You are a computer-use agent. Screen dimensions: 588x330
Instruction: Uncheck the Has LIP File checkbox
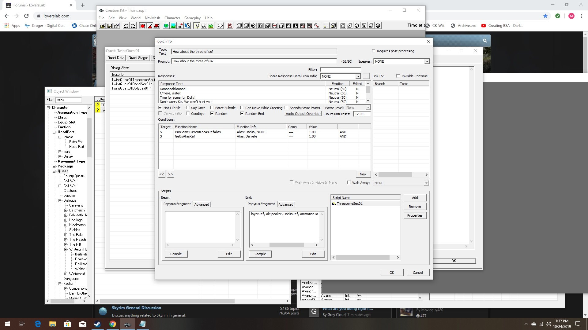[x=160, y=108]
